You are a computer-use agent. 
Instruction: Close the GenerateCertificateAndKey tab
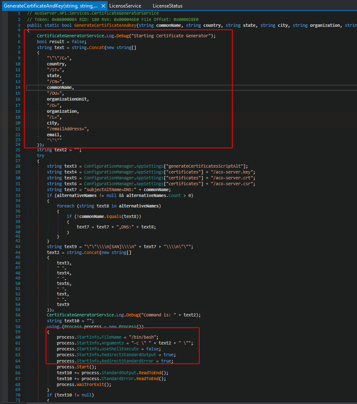103,6
